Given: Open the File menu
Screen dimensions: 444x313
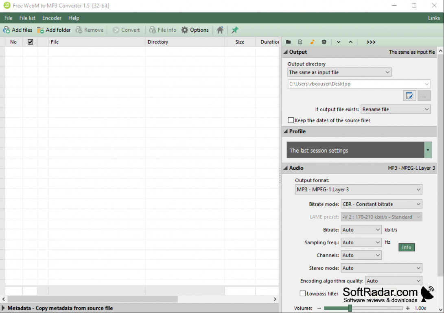Looking at the screenshot, I should (x=9, y=18).
